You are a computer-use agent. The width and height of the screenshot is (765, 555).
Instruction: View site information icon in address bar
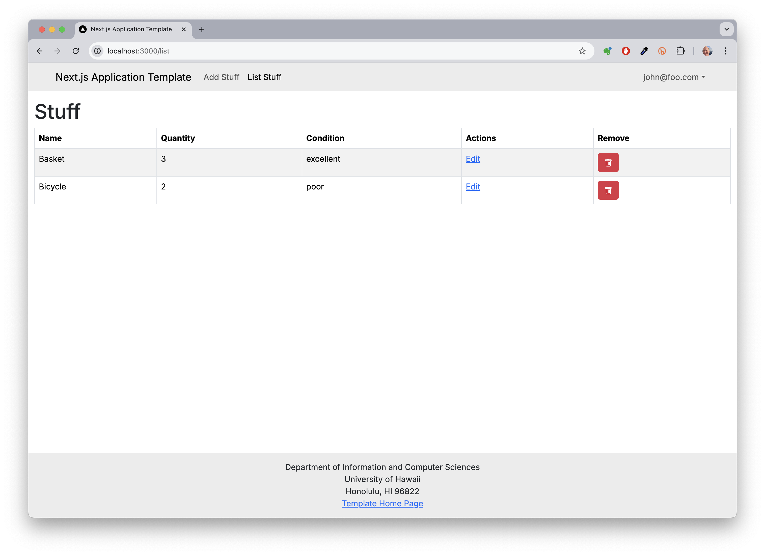pos(97,51)
